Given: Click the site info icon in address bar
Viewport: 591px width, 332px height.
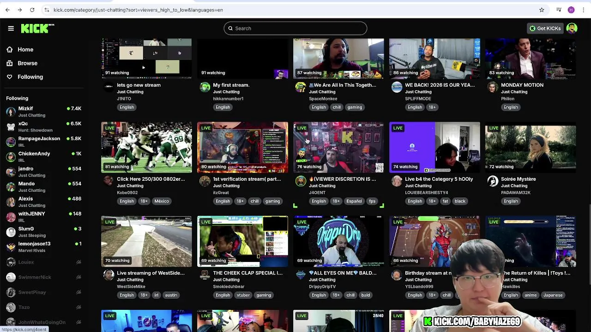Looking at the screenshot, I should coord(47,10).
